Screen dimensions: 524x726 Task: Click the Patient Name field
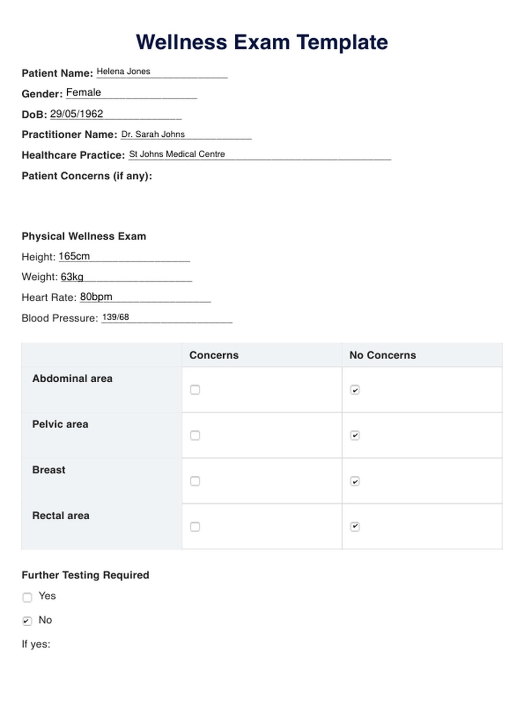coord(161,72)
